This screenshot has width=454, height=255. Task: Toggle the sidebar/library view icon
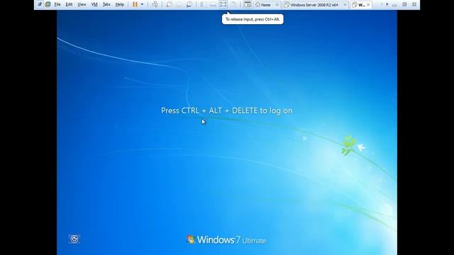pyautogui.click(x=204, y=4)
